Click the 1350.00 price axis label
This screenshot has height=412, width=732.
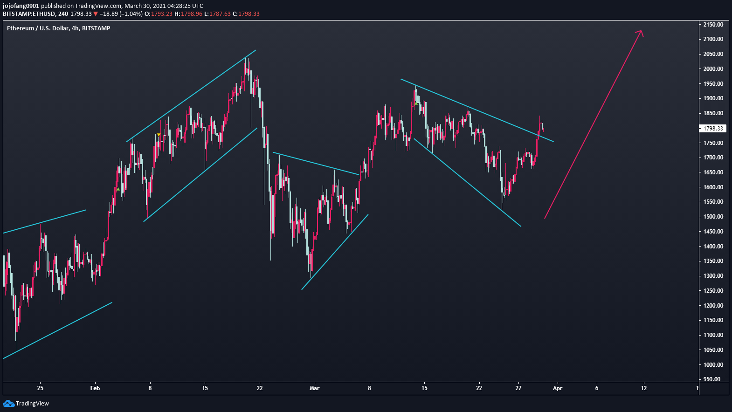(713, 261)
